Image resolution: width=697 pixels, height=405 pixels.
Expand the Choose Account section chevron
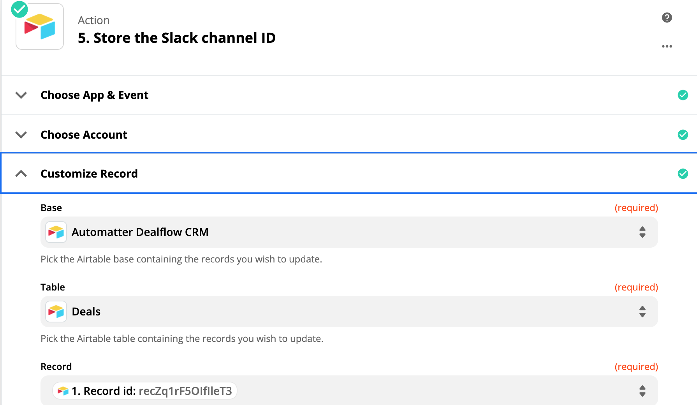tap(21, 135)
